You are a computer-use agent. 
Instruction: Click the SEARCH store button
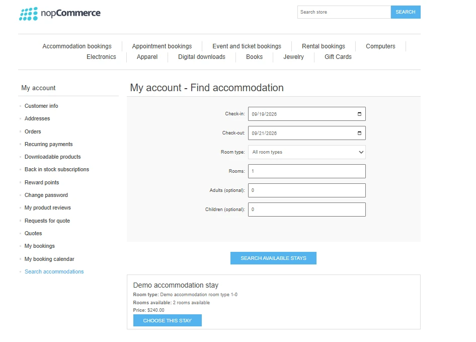click(x=405, y=12)
